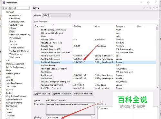This screenshot has height=119, width=161.
Task: Open Service Policies preference page
Action: [x=16, y=47]
